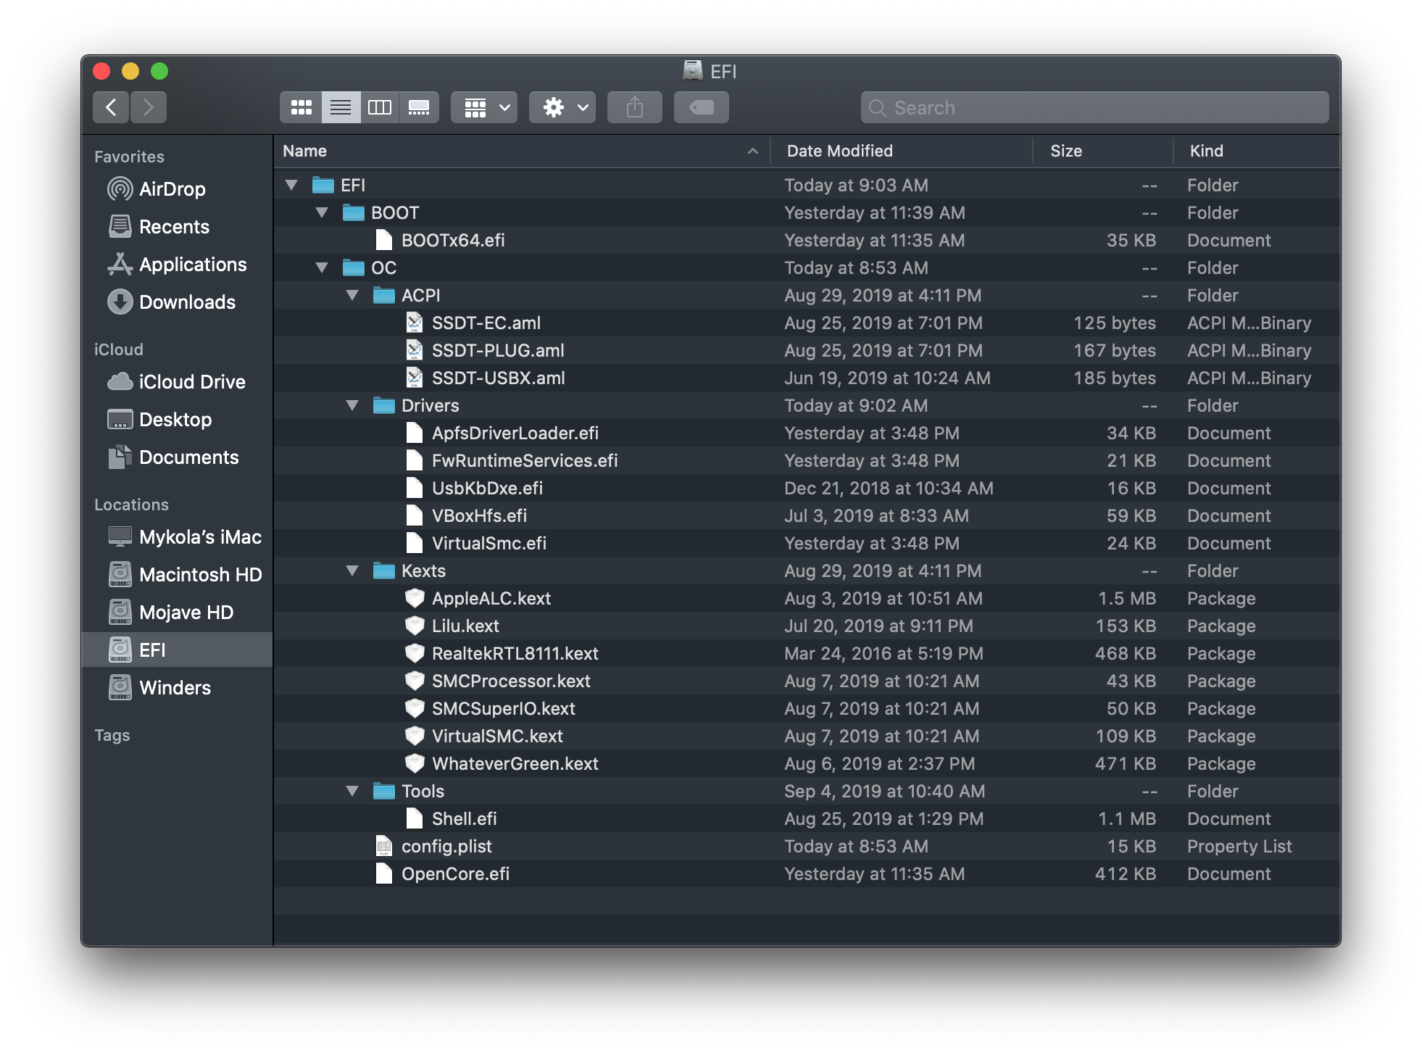Click into the Search field
The image size is (1422, 1054).
1094,108
